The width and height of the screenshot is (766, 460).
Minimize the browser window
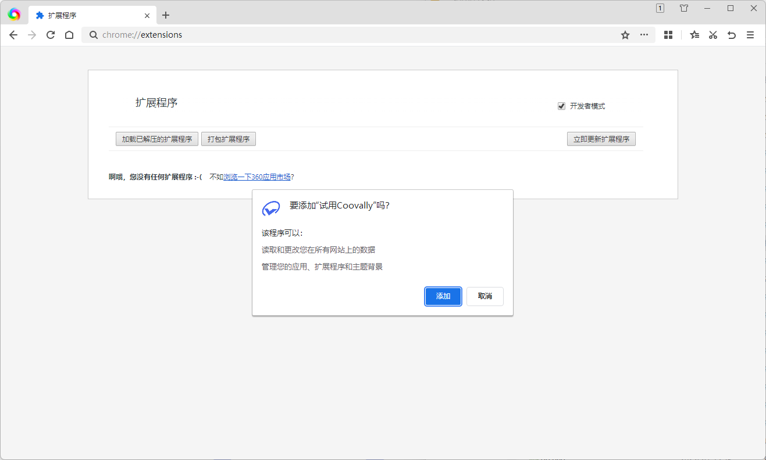(707, 8)
